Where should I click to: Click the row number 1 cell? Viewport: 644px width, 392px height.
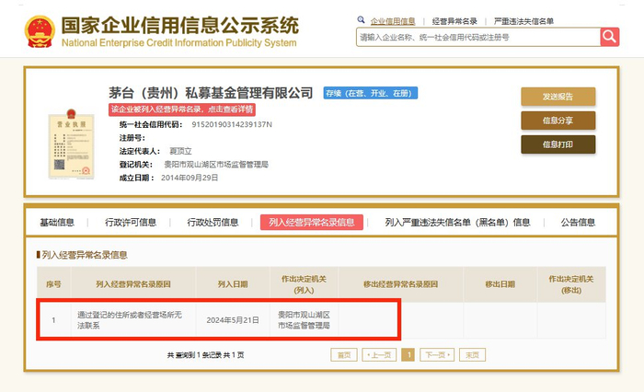point(53,320)
